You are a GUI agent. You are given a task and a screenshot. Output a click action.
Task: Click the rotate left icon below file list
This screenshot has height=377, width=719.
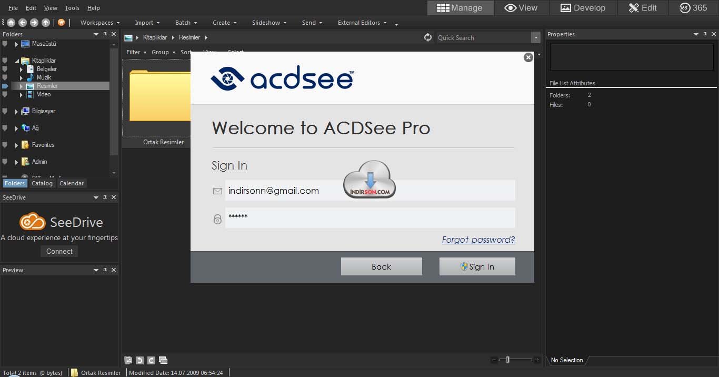pyautogui.click(x=139, y=360)
